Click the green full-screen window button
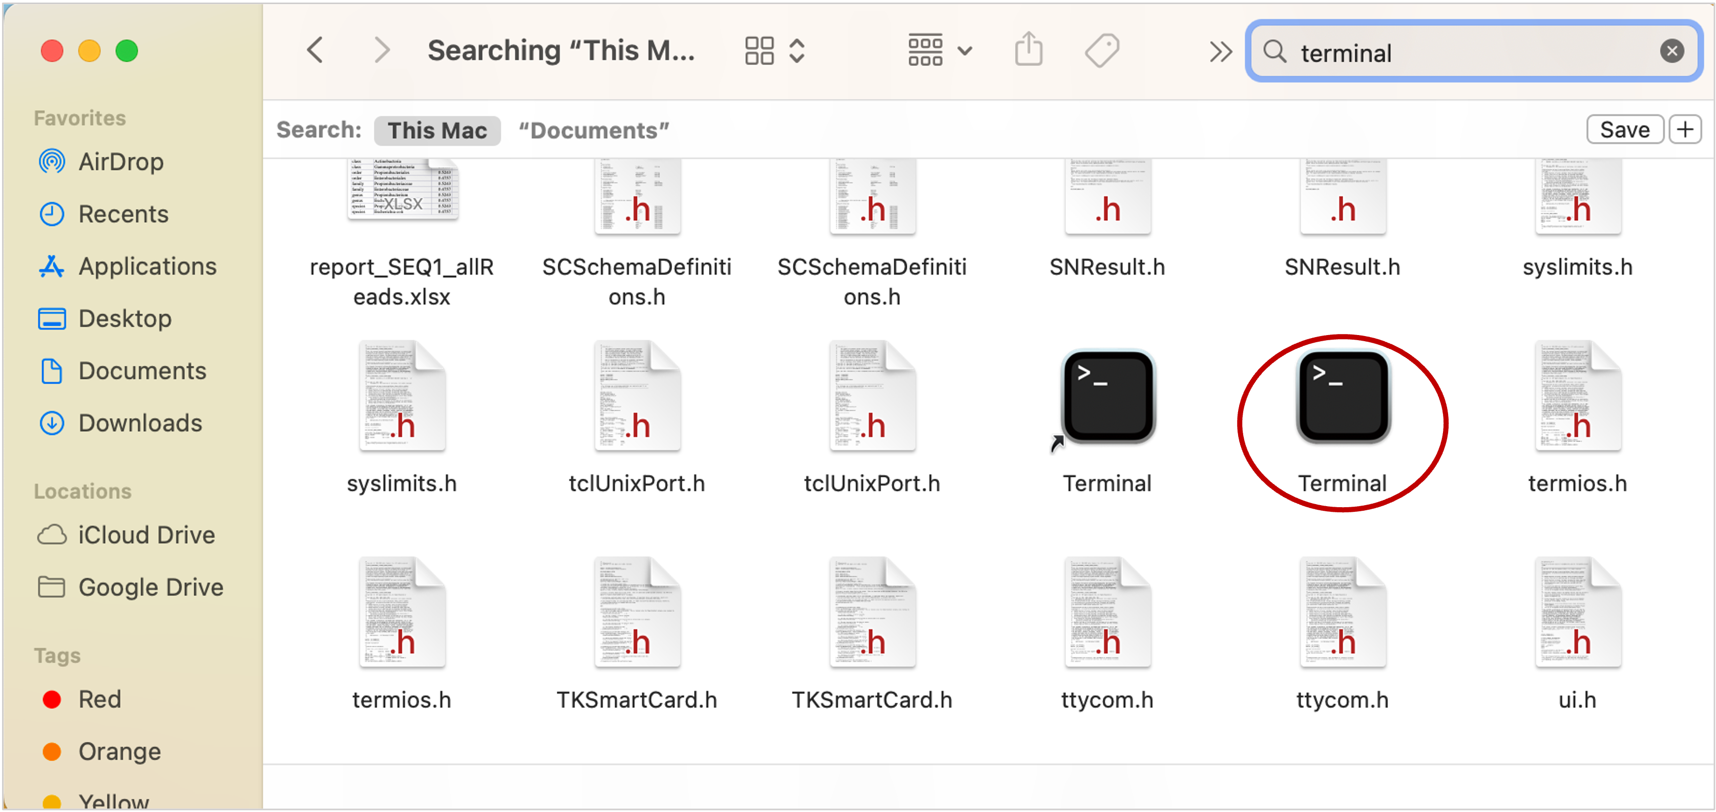Viewport: 1716px width, 812px height. click(x=127, y=51)
